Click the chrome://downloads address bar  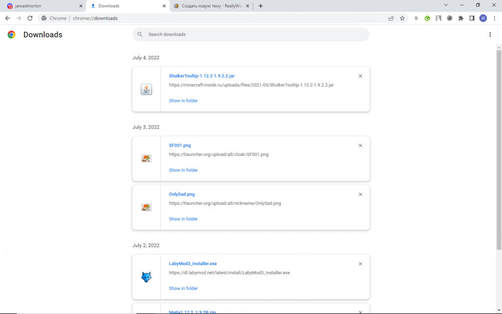pyautogui.click(x=224, y=18)
